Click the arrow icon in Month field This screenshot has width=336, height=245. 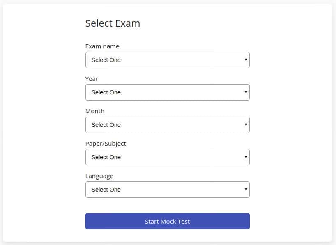(x=246, y=125)
